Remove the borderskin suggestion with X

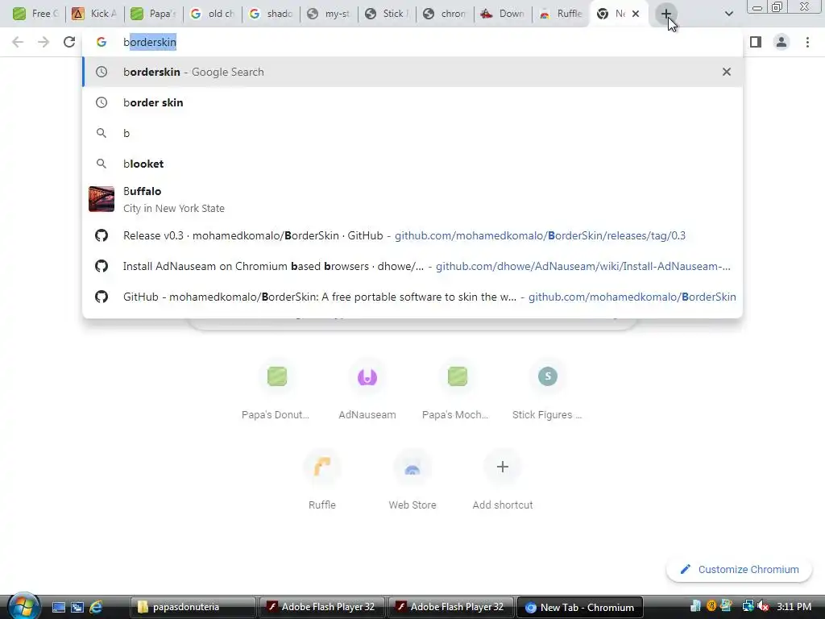[x=727, y=72]
